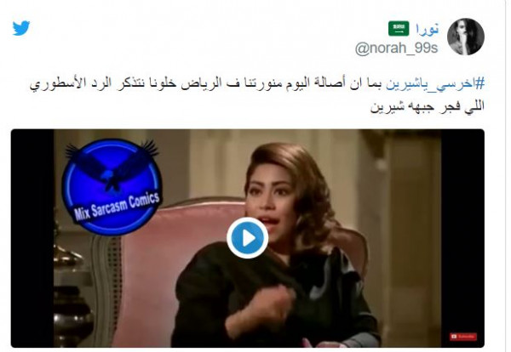Open the @norah_99s handle link
This screenshot has height=352, width=511.
click(396, 48)
